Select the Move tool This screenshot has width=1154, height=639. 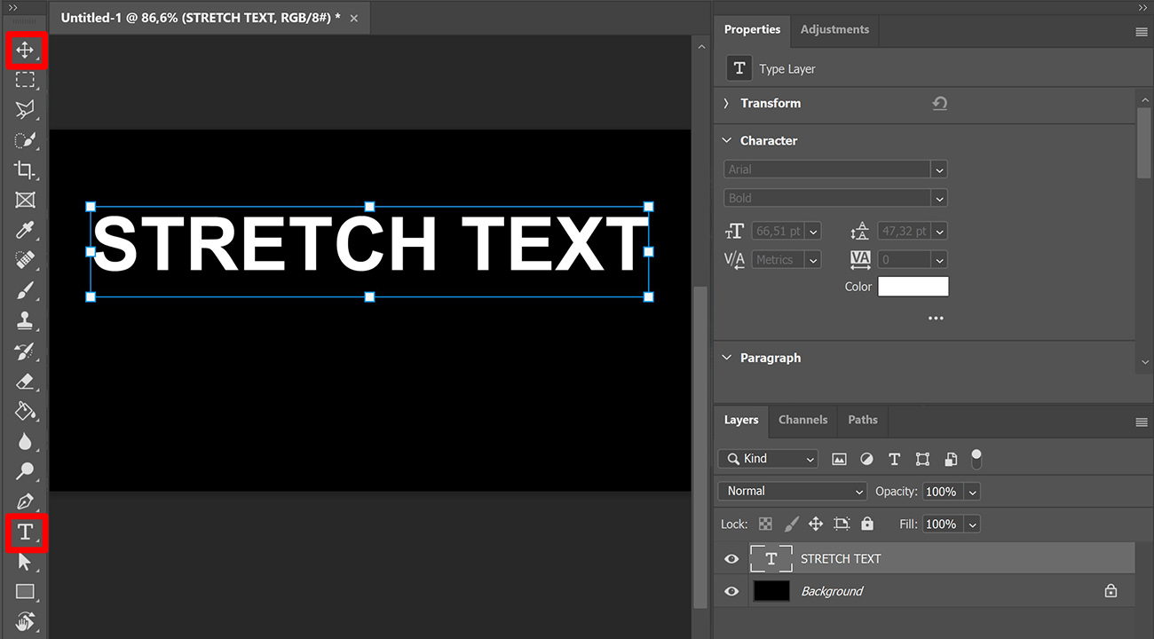click(25, 51)
